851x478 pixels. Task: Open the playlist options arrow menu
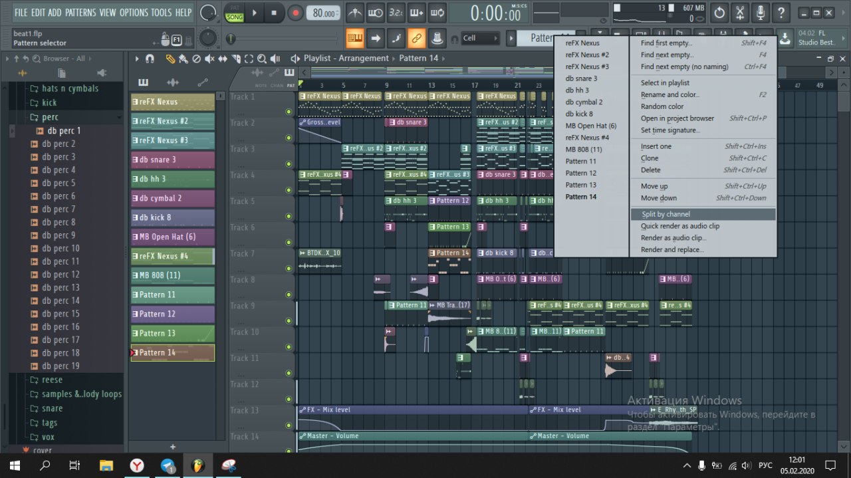pos(138,59)
